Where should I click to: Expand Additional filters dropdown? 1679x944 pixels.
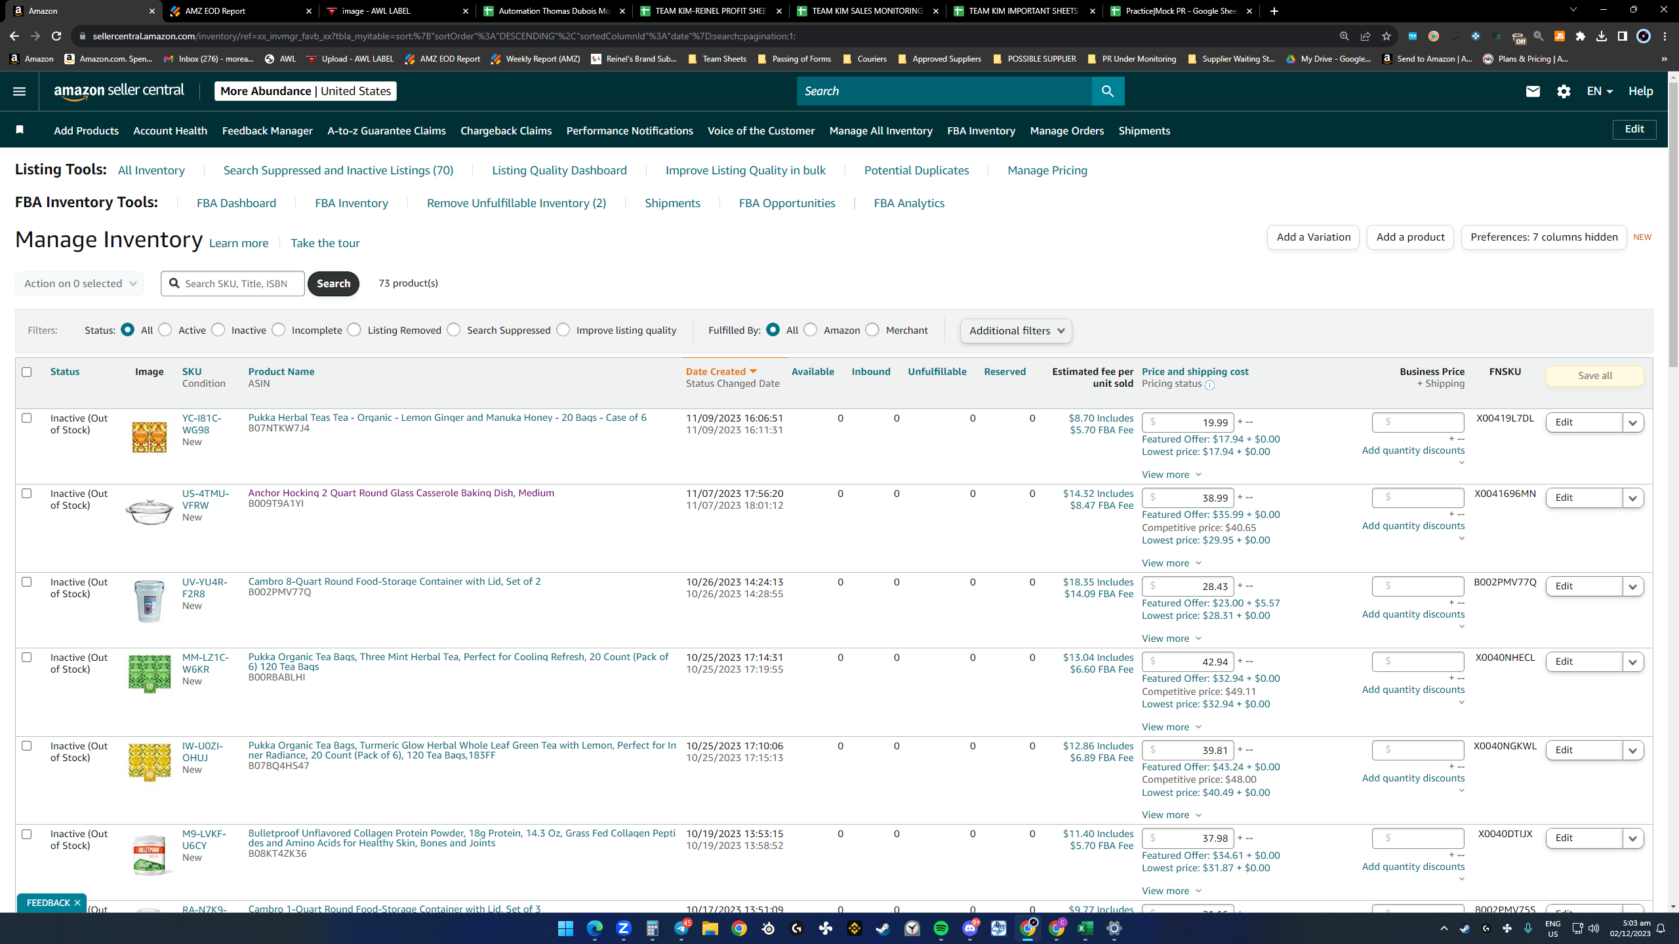1016,330
